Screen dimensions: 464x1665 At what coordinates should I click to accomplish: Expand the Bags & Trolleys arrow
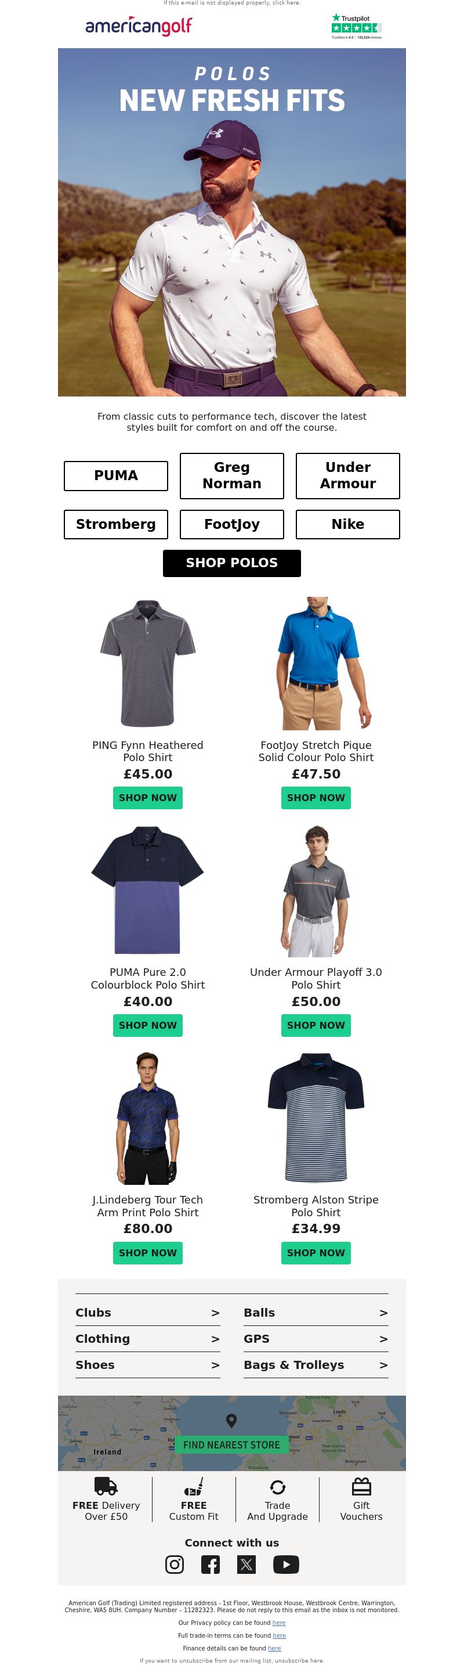point(383,1364)
